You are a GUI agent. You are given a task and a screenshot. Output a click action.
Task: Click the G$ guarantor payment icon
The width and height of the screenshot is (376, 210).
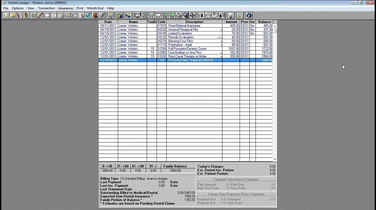tap(151, 15)
